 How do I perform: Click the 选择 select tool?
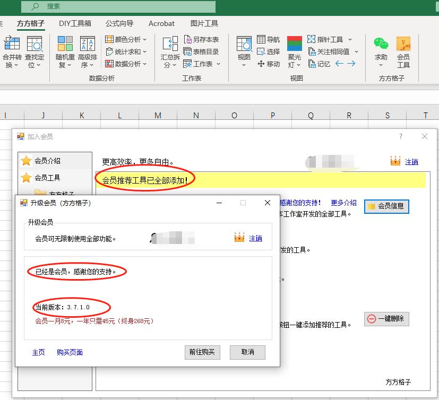pos(268,52)
